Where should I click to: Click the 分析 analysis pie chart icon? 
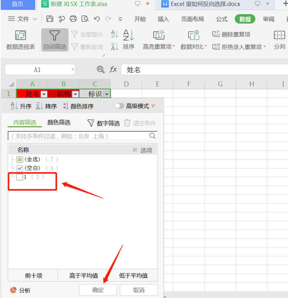(x=13, y=290)
